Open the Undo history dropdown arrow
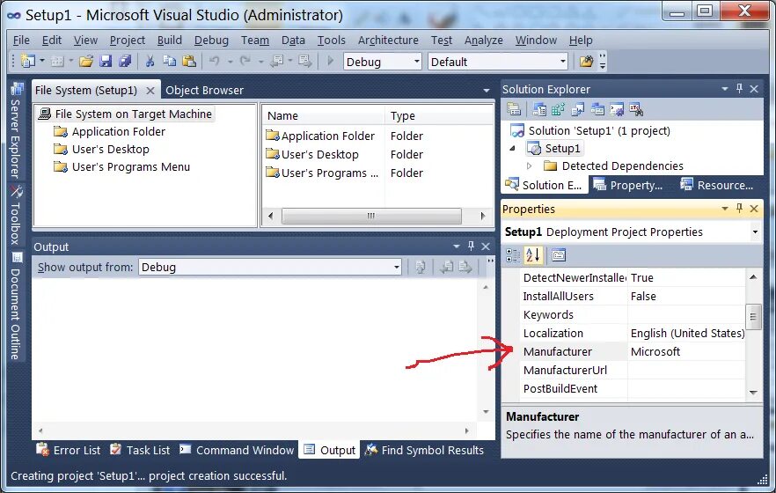The width and height of the screenshot is (776, 493). point(231,62)
